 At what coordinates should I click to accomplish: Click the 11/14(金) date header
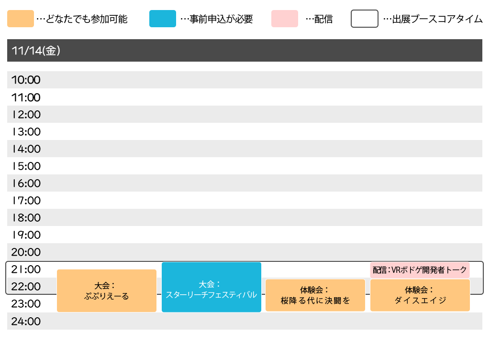pyautogui.click(x=36, y=51)
